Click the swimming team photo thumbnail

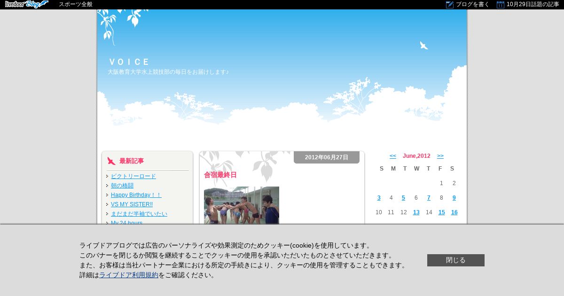click(242, 205)
